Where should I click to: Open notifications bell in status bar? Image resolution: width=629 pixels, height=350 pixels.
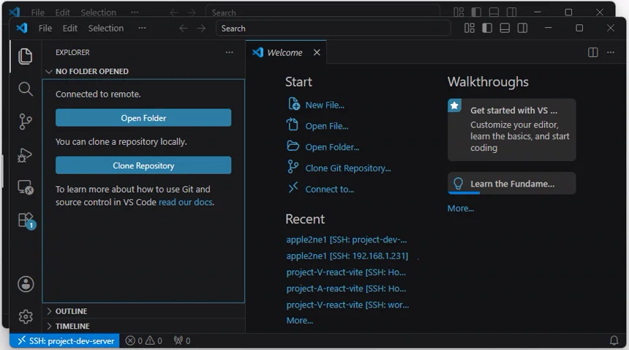point(614,340)
